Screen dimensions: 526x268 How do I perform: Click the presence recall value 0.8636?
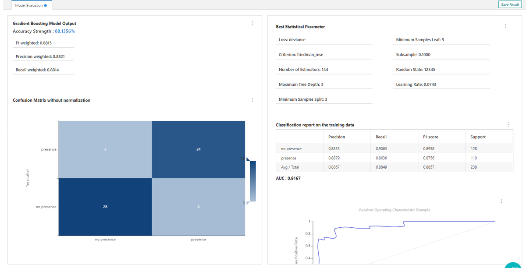pyautogui.click(x=381, y=158)
